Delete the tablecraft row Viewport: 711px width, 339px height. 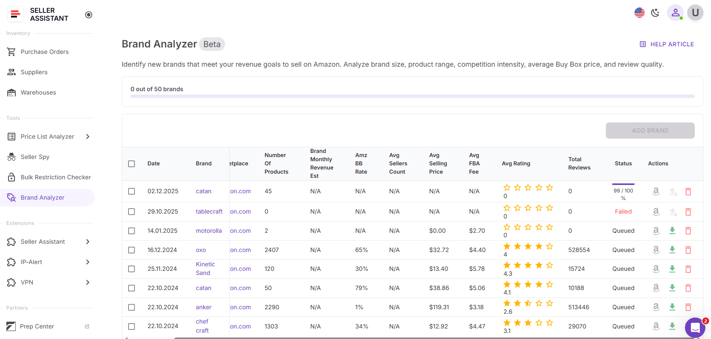(688, 212)
